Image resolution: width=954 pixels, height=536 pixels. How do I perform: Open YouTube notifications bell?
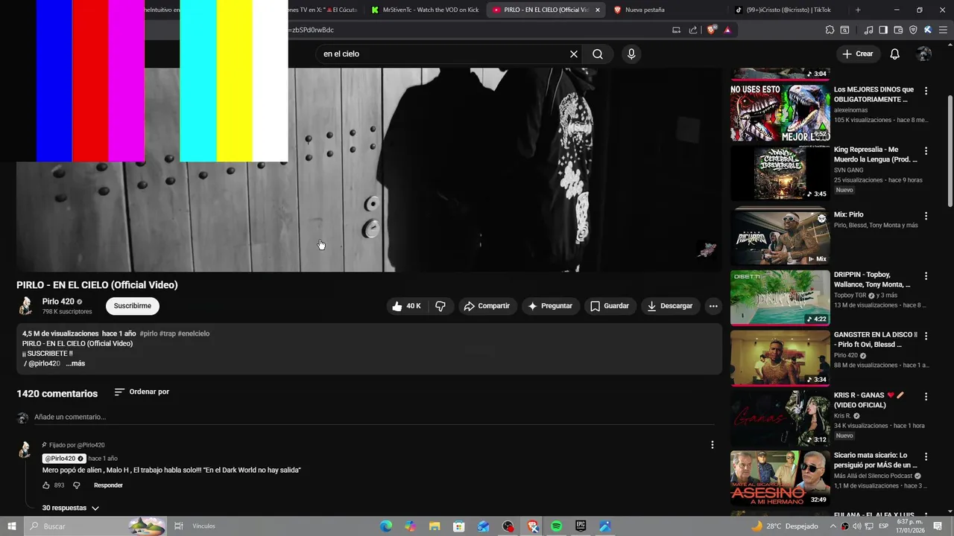point(895,54)
